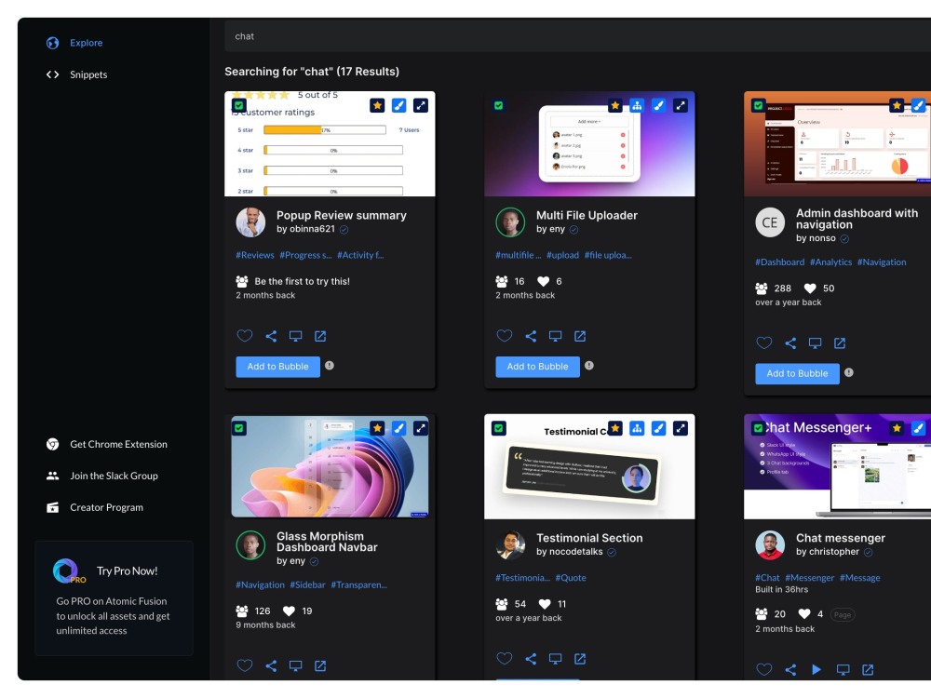Screen dimensions: 931x698
Task: Add Popup Review summary to Bubble
Action: [x=277, y=367]
